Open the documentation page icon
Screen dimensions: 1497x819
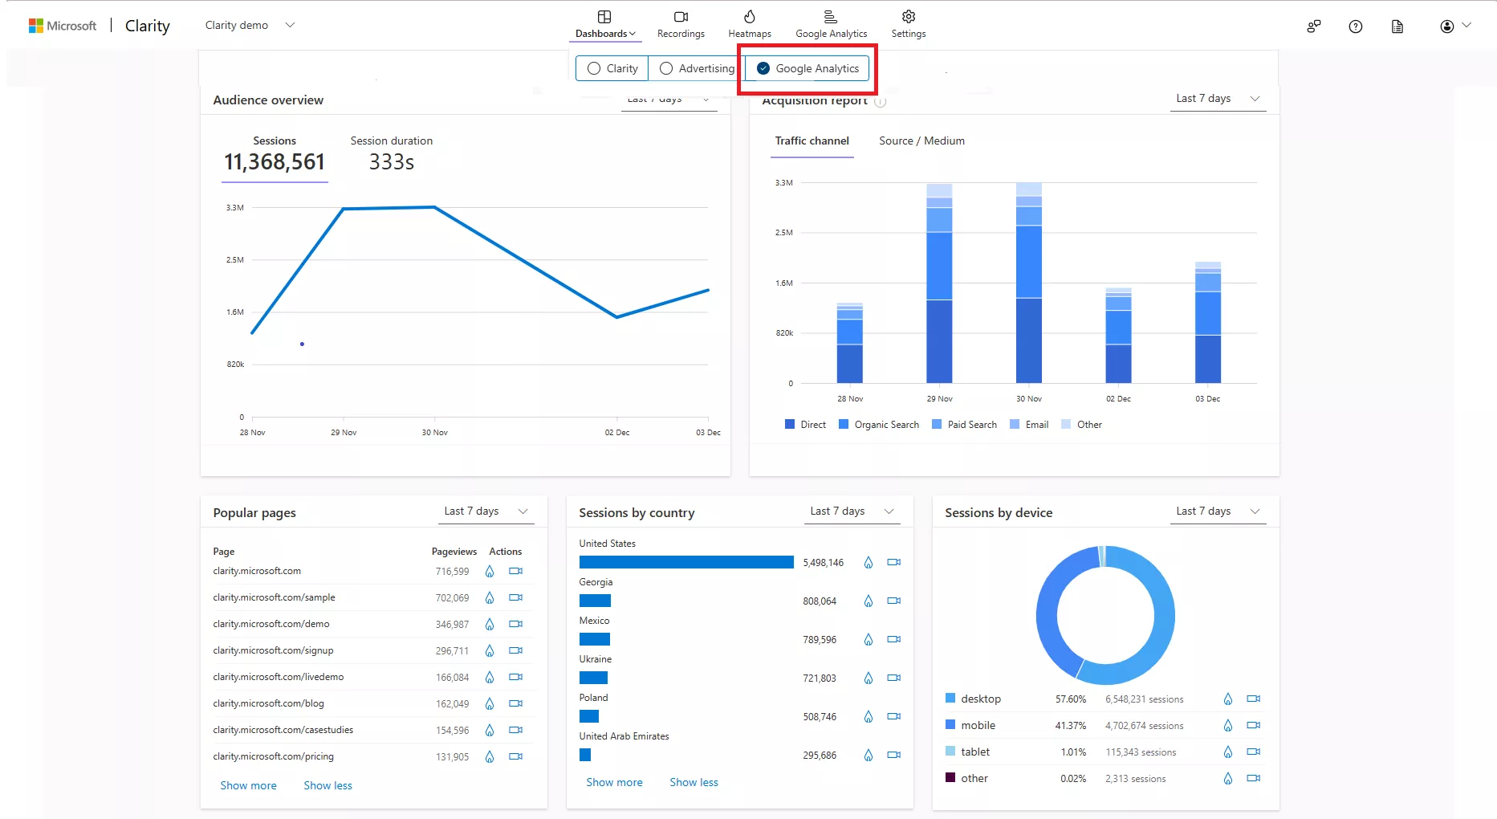[1397, 26]
